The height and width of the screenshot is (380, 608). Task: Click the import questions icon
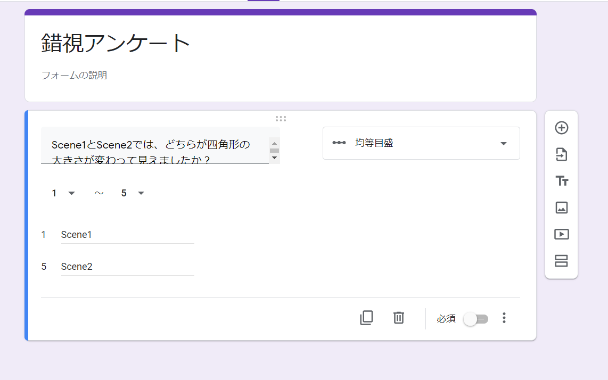[x=561, y=154]
